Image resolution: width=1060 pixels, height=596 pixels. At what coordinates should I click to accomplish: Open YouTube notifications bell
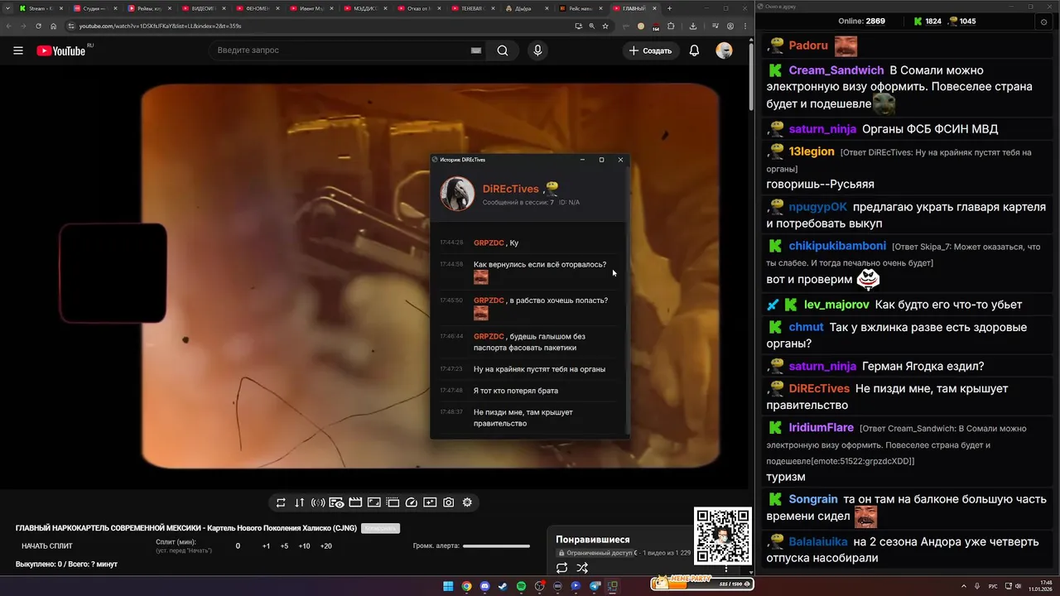(694, 50)
